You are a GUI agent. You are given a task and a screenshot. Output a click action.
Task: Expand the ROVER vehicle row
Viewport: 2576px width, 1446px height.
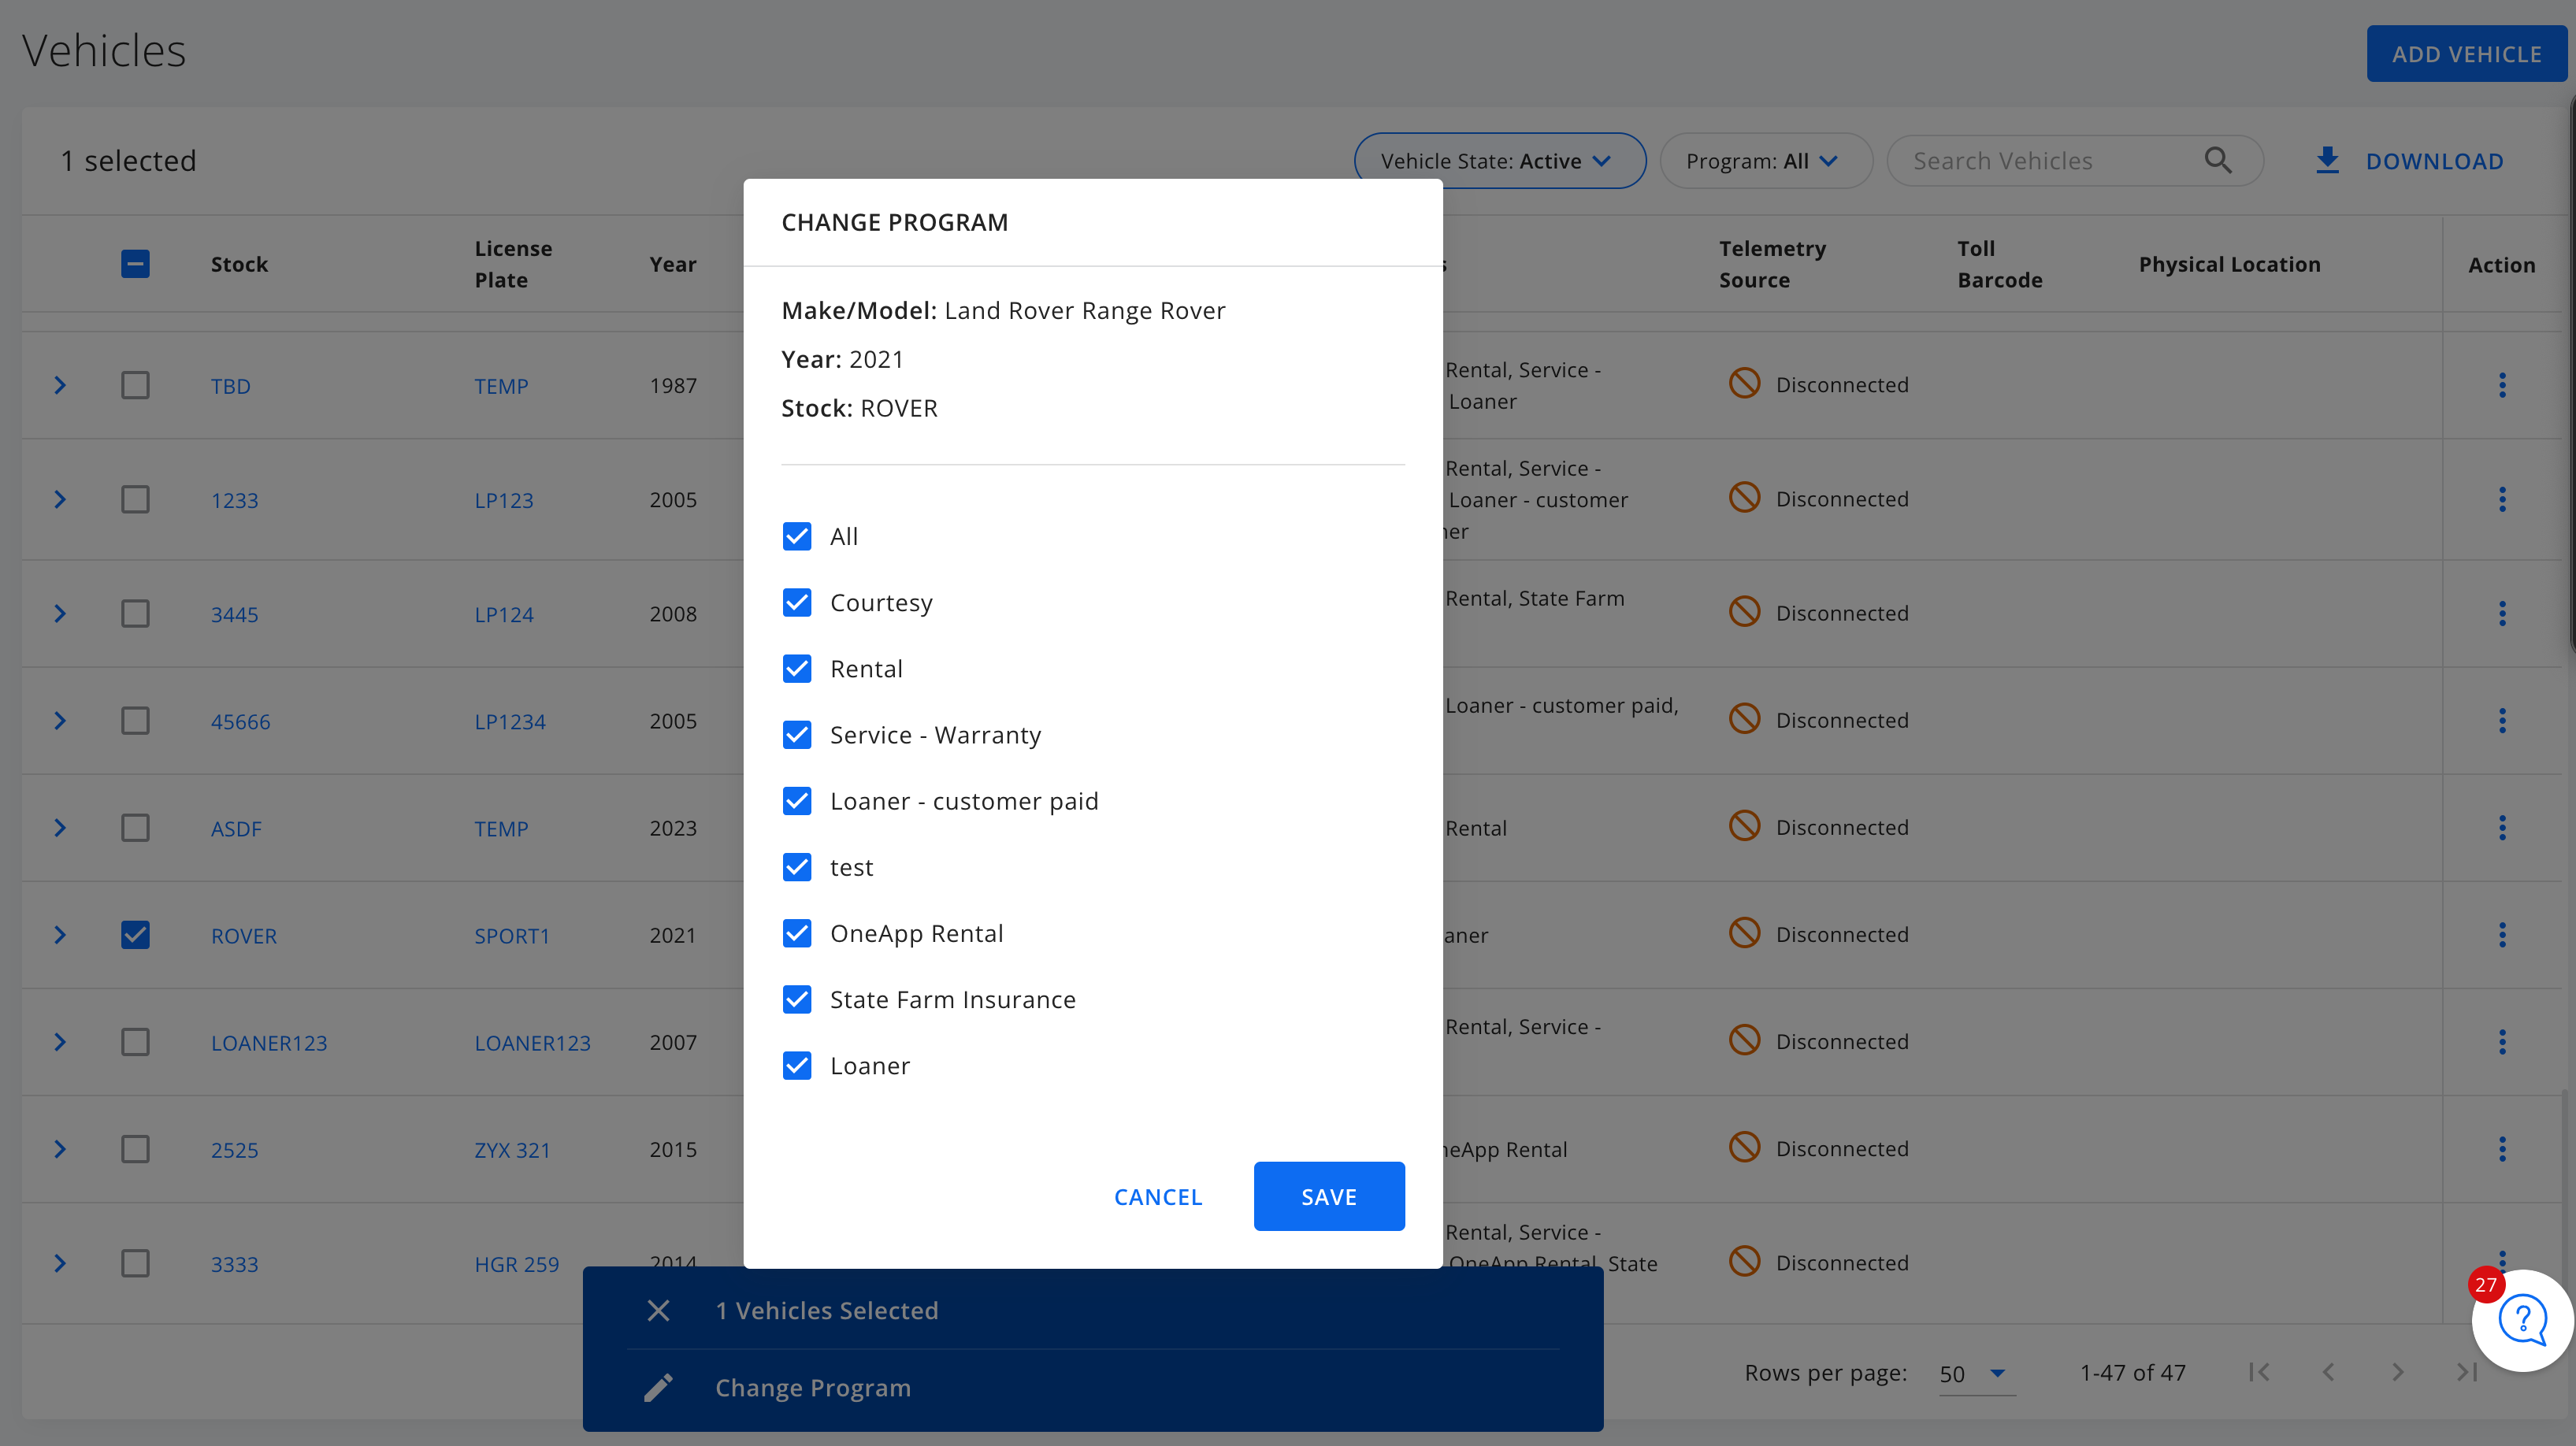[60, 934]
